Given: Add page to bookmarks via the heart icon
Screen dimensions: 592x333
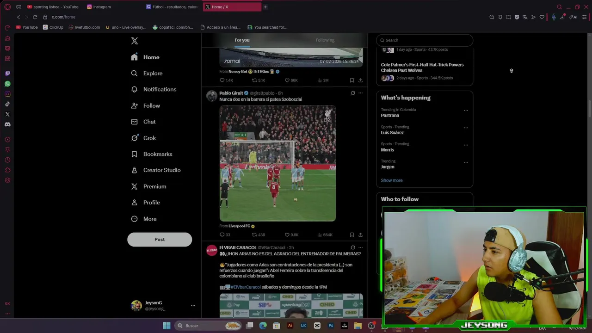Looking at the screenshot, I should tap(542, 17).
